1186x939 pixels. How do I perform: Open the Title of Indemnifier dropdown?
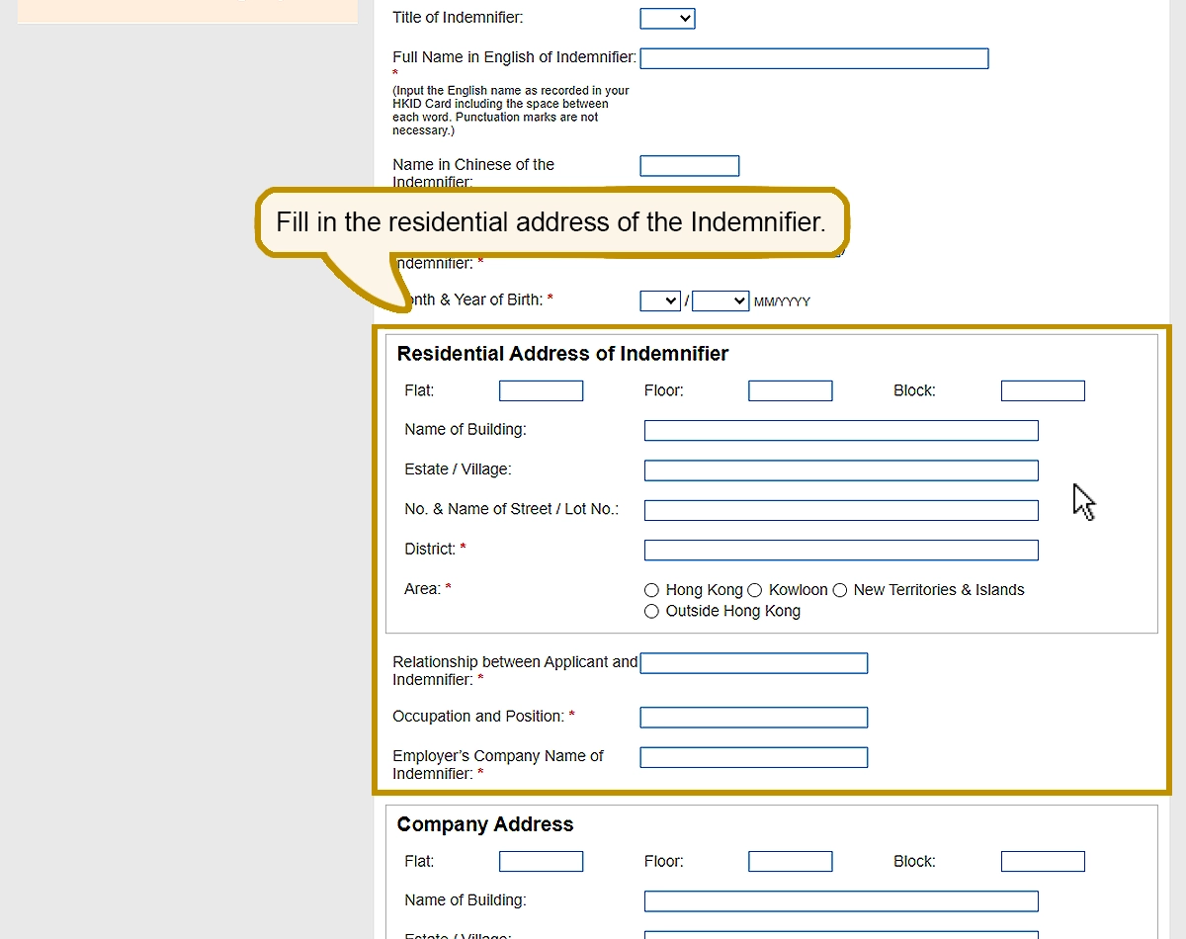(667, 19)
